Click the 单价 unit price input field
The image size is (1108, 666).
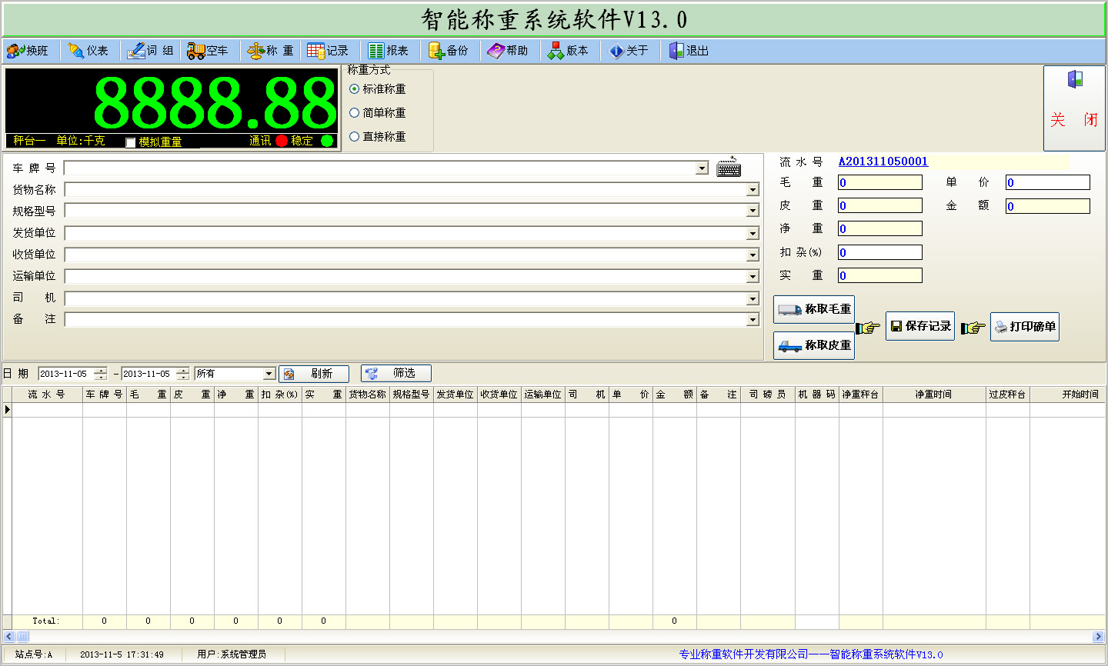pos(1047,183)
